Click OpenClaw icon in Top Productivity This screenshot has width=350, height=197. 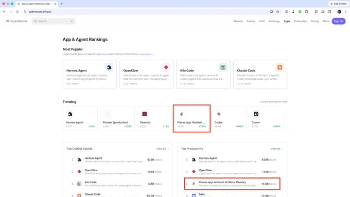[194, 172]
